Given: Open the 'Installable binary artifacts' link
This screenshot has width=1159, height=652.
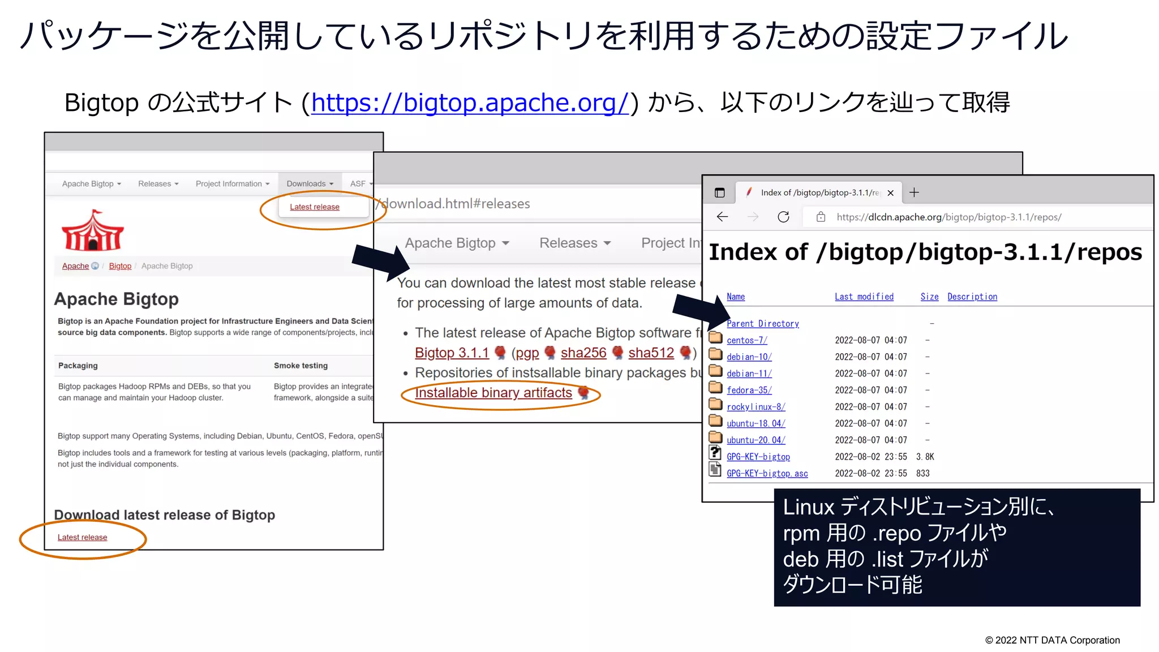Looking at the screenshot, I should 493,392.
